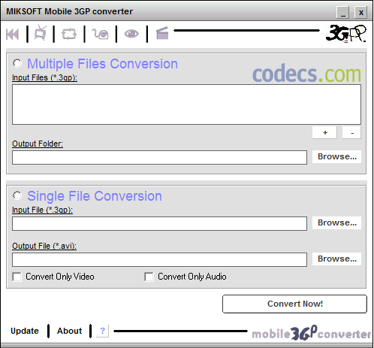This screenshot has width=374, height=348.
Task: Focus the Output File (*.avi) text field
Action: pyautogui.click(x=159, y=259)
